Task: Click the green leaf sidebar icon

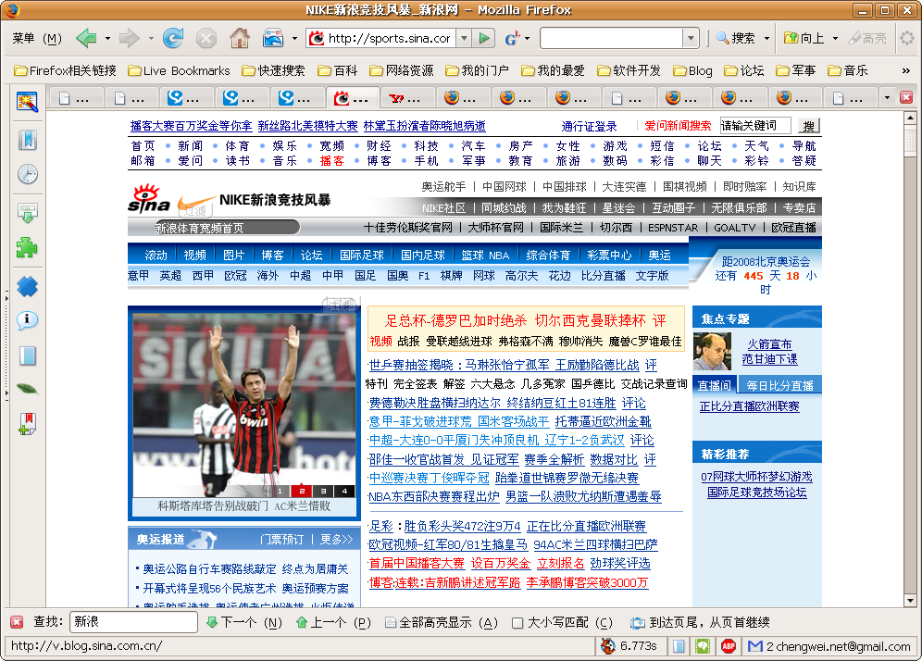Action: tap(27, 389)
